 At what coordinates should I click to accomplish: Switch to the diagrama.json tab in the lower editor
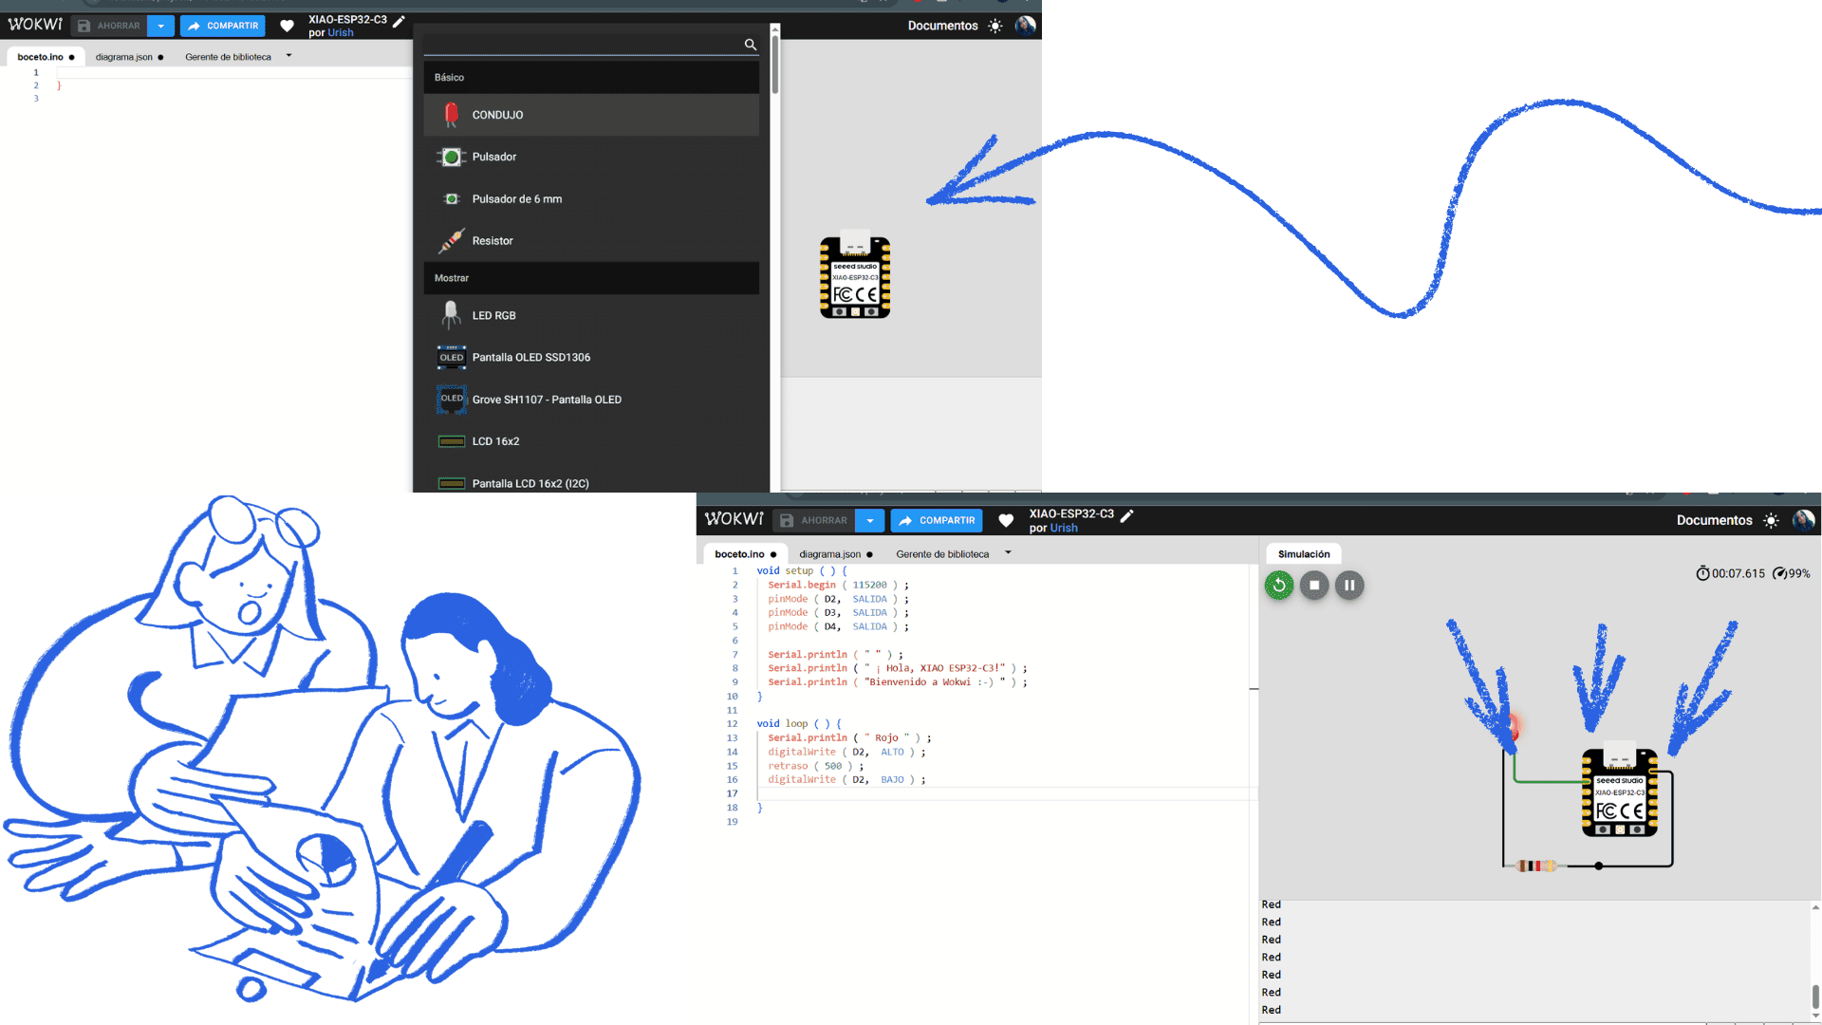[x=829, y=554]
